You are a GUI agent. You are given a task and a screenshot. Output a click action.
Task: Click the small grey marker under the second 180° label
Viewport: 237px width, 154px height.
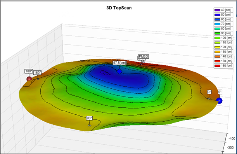pyautogui.click(x=38, y=79)
